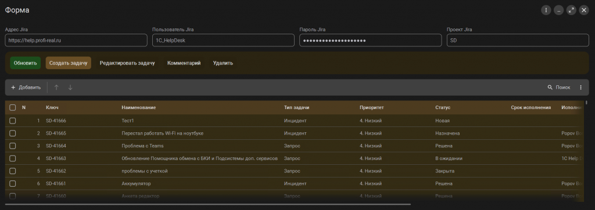Check the box for row SD-41661
This screenshot has width=595, height=210.
coord(13,183)
